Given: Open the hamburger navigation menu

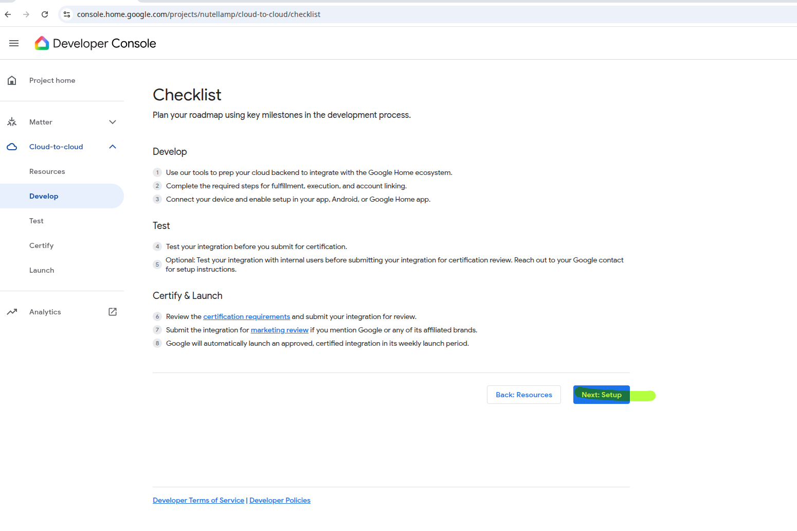Looking at the screenshot, I should [x=14, y=44].
